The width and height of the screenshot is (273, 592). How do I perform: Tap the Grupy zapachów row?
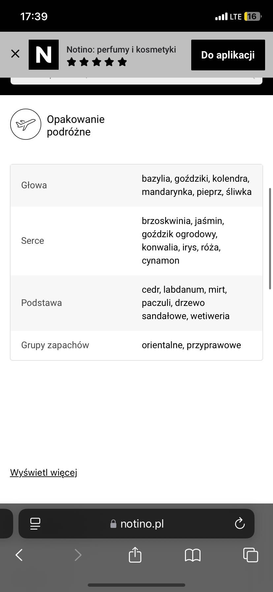click(136, 345)
